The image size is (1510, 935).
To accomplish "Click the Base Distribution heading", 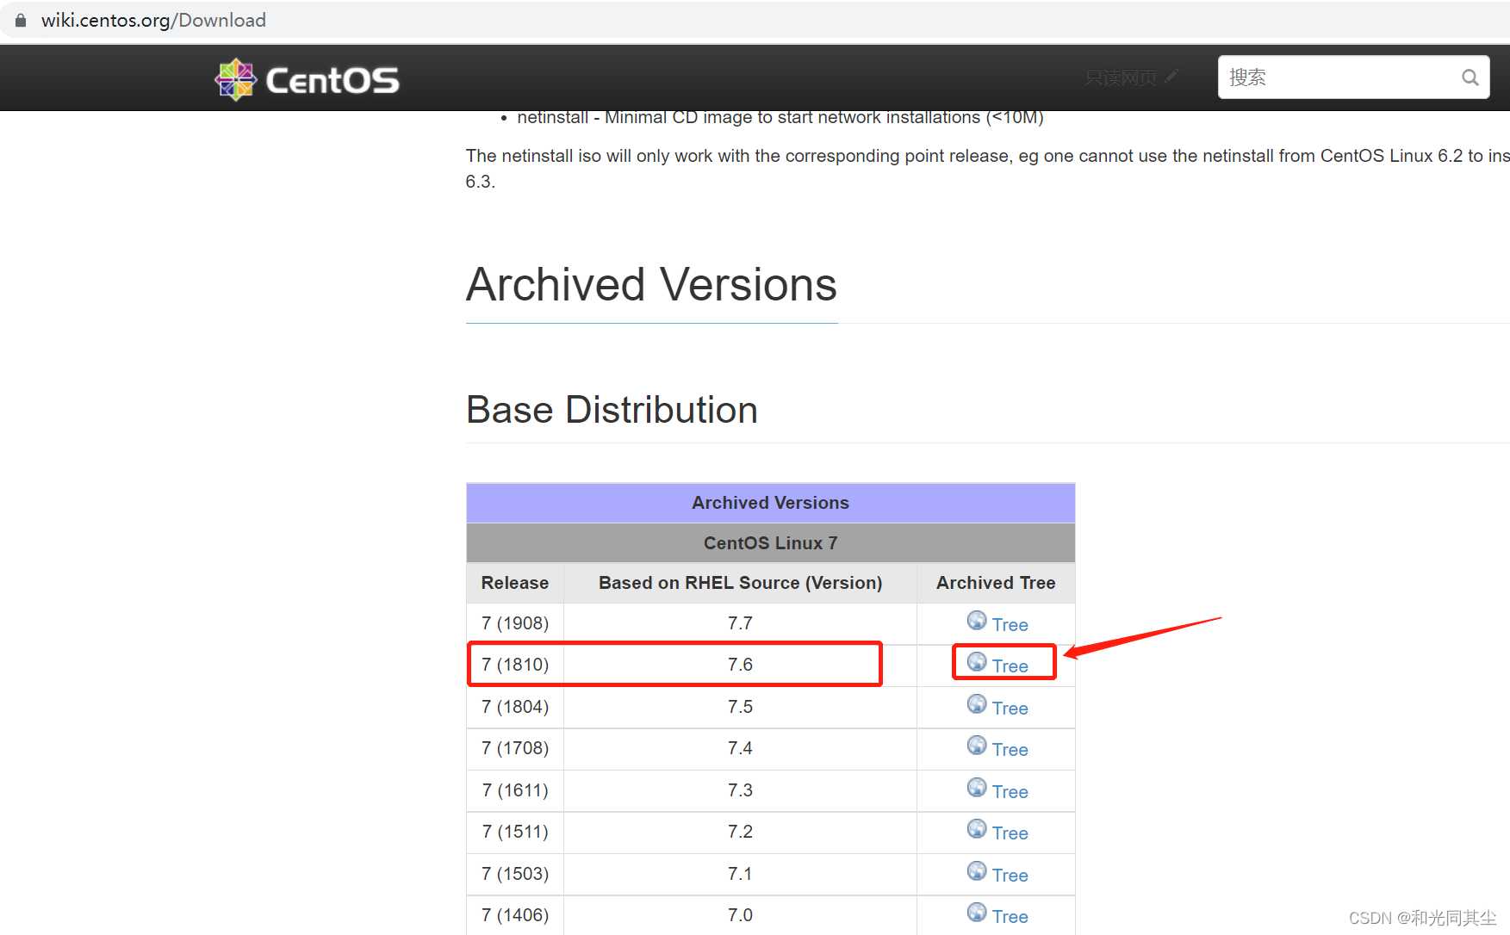I will coord(612,410).
